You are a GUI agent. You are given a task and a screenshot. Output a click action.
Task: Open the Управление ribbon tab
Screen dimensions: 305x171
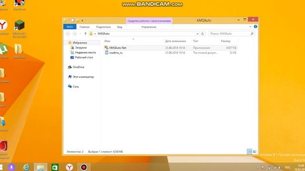149,27
